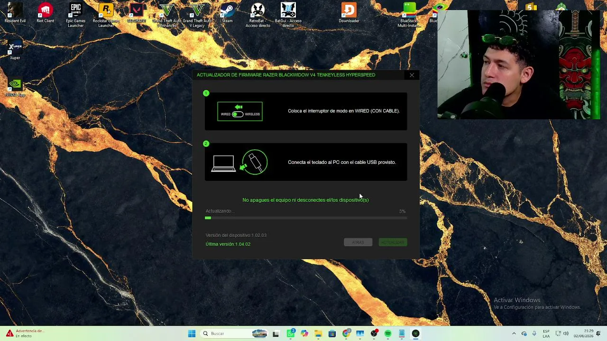Show hidden system tray icons

pyautogui.click(x=514, y=333)
